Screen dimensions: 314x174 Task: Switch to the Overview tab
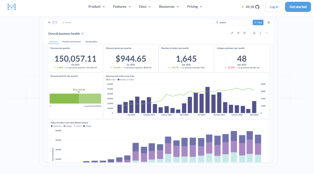click(53, 42)
